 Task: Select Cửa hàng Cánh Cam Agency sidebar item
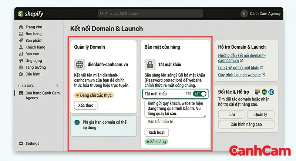43,95
